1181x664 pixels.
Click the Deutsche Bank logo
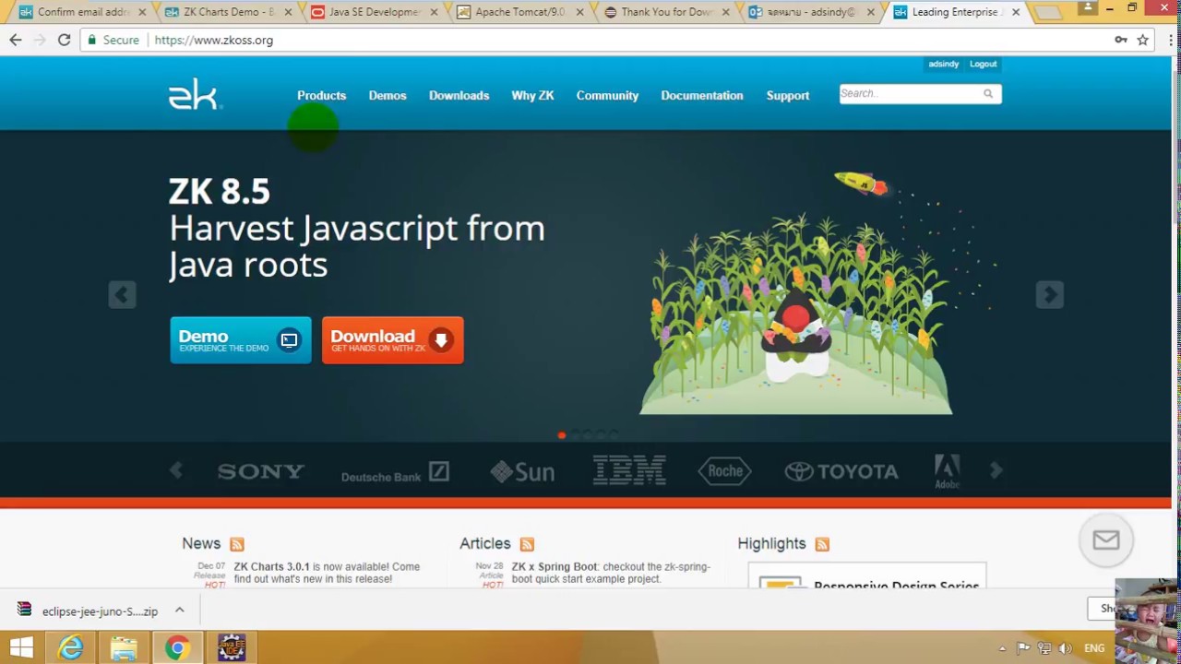pos(395,473)
